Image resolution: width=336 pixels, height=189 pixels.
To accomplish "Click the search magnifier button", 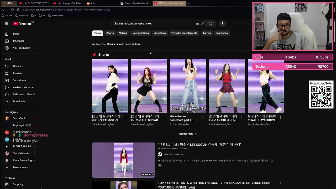I will coord(211,24).
